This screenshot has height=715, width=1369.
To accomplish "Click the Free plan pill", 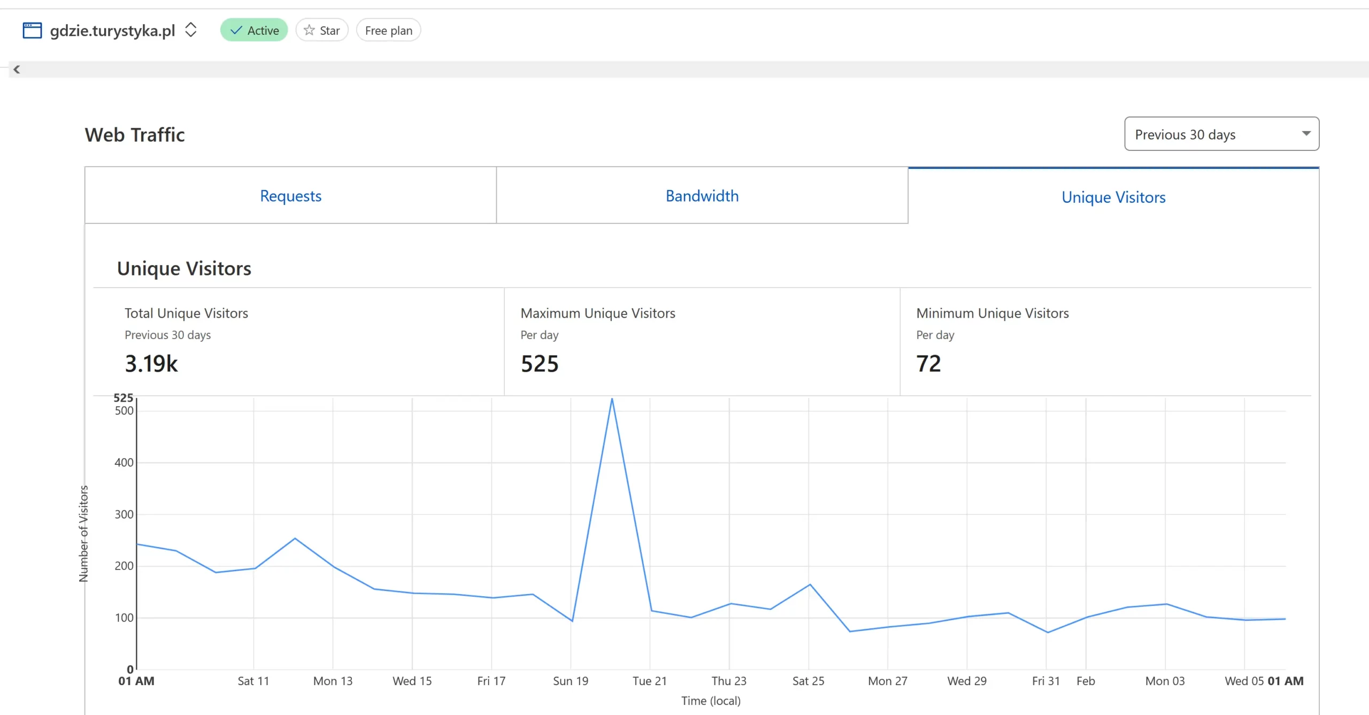I will pyautogui.click(x=389, y=30).
